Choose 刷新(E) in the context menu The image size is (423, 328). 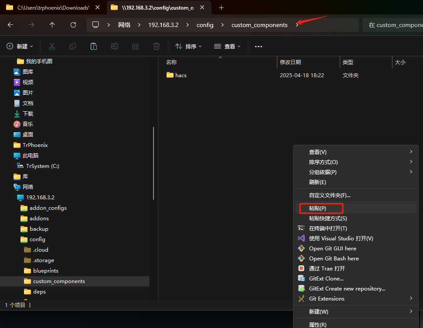coord(317,182)
